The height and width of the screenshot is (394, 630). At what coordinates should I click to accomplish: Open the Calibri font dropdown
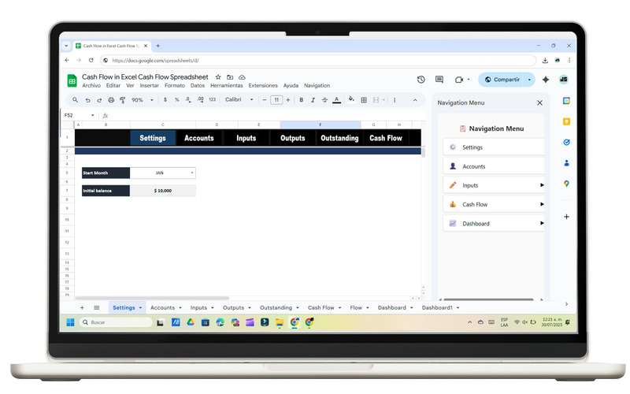point(239,100)
